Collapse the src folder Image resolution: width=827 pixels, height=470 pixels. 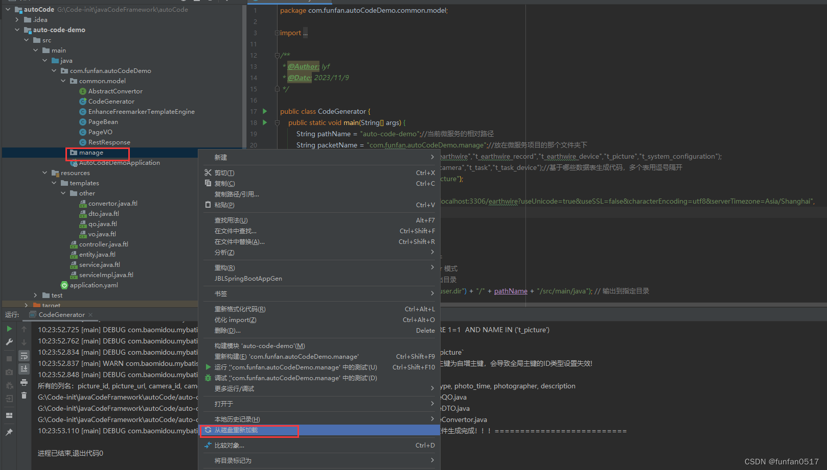(x=27, y=40)
